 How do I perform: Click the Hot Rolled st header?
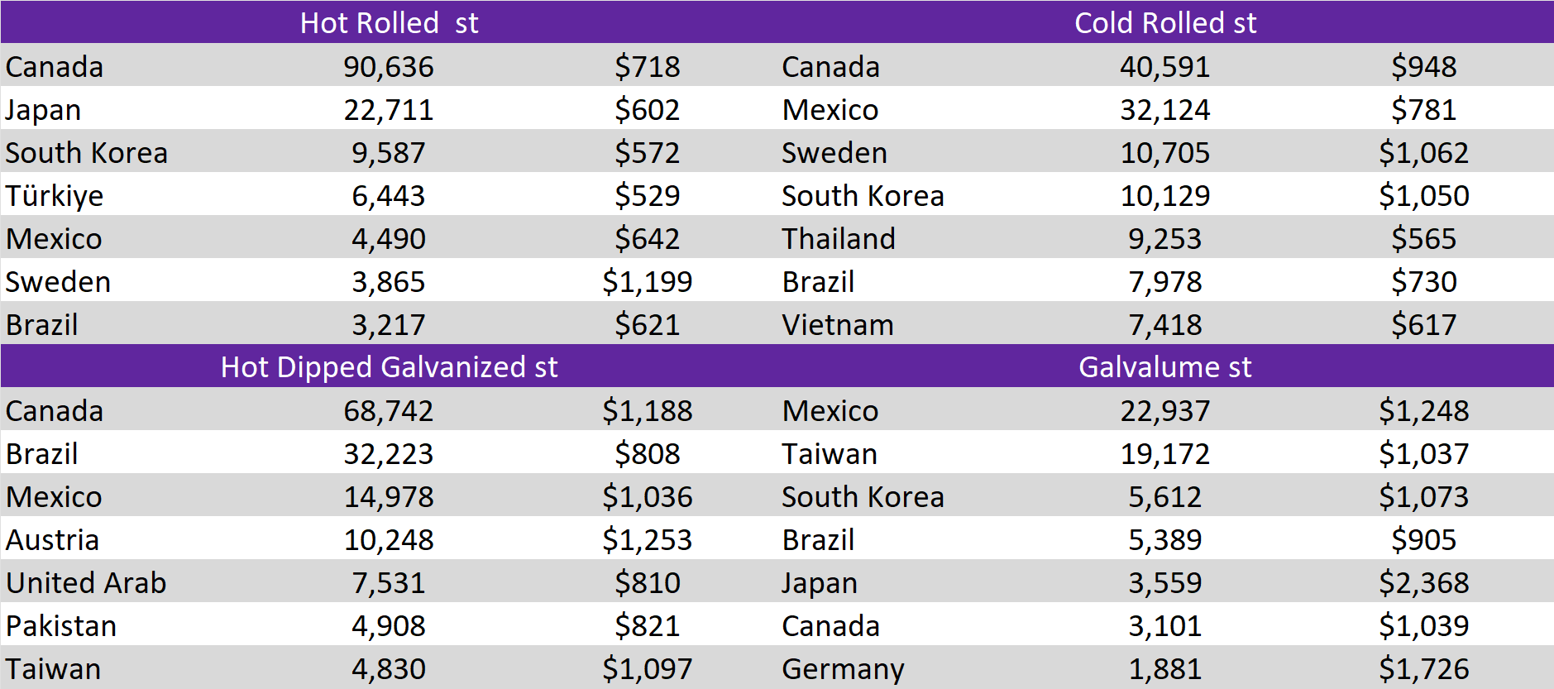389,22
